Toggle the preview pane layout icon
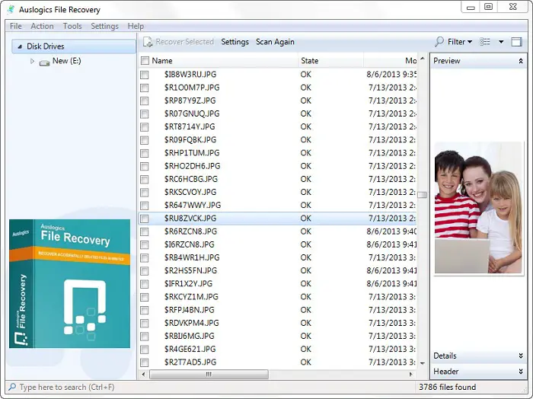 click(517, 42)
